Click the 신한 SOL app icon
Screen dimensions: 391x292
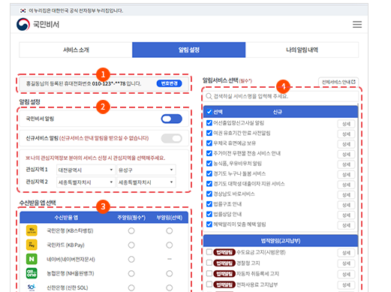pos(32,287)
